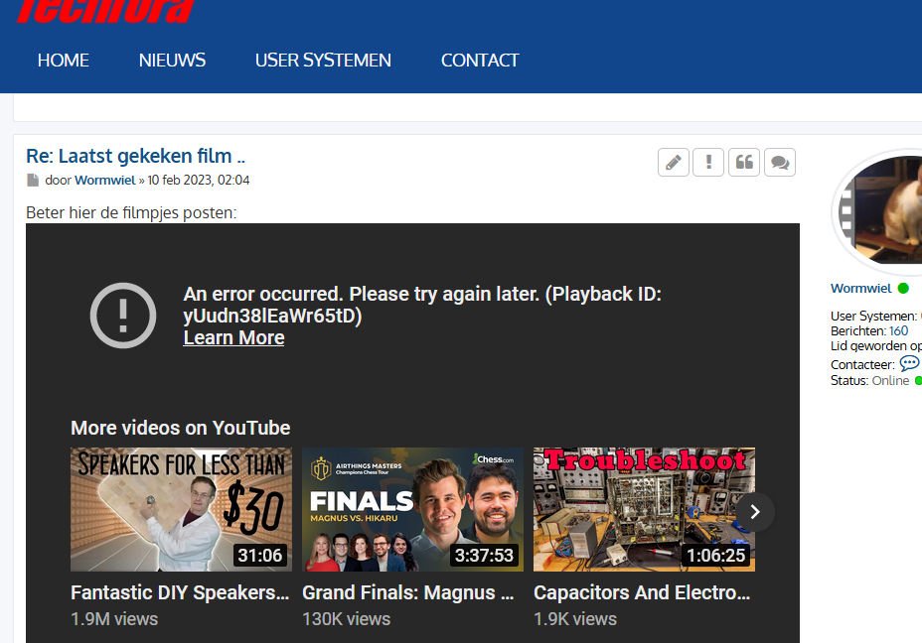The height and width of the screenshot is (643, 922).
Task: Open the Troubleshoot capacitors video thumbnail
Action: tap(644, 509)
